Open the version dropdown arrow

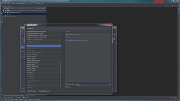(109, 84)
